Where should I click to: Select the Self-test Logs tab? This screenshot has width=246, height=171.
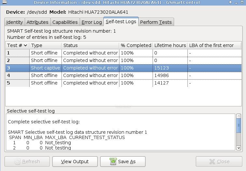(121, 22)
